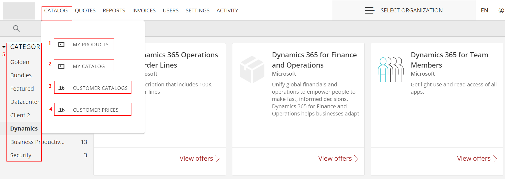Open Dynamics 365 Operations Order Lines title
Screen dimensions: 505x179
coord(181,60)
